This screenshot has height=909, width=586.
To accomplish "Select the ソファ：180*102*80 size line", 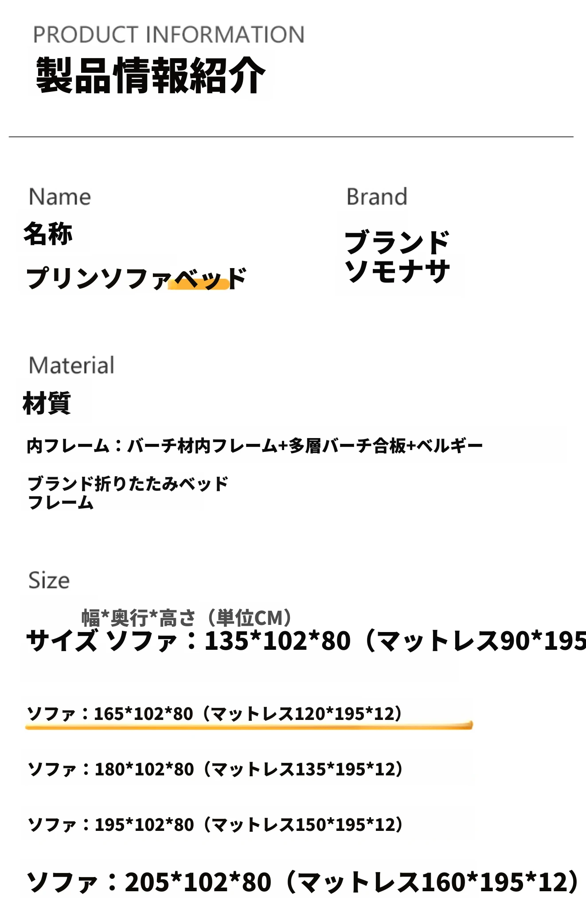I will [x=216, y=769].
